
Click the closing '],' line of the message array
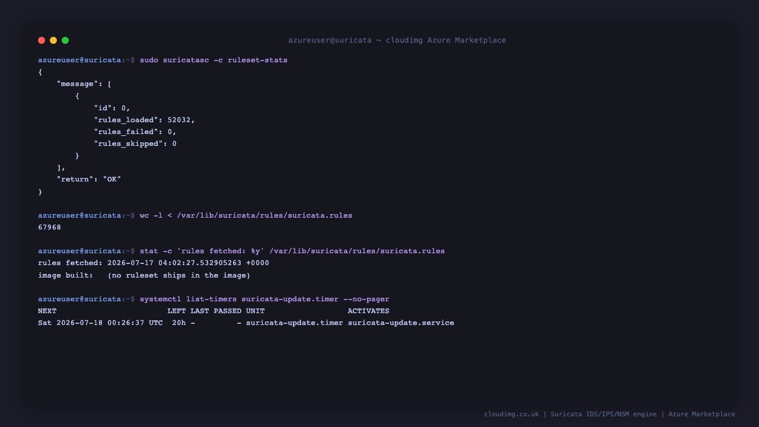[x=61, y=167]
